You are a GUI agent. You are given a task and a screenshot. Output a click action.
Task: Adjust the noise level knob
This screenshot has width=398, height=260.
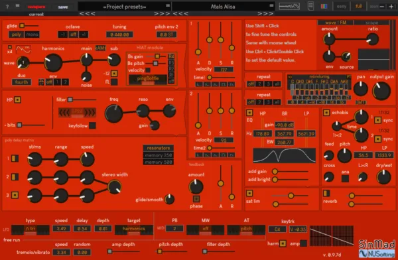(x=86, y=76)
